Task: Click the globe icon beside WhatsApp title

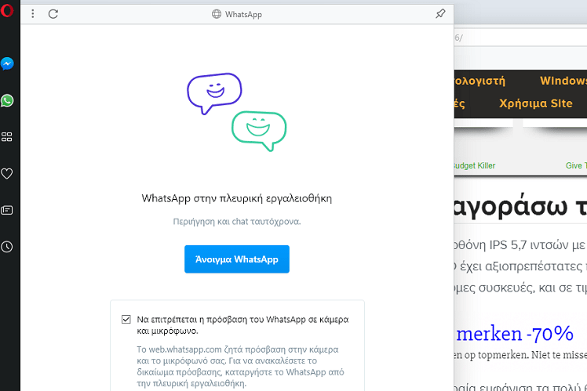Action: 217,14
